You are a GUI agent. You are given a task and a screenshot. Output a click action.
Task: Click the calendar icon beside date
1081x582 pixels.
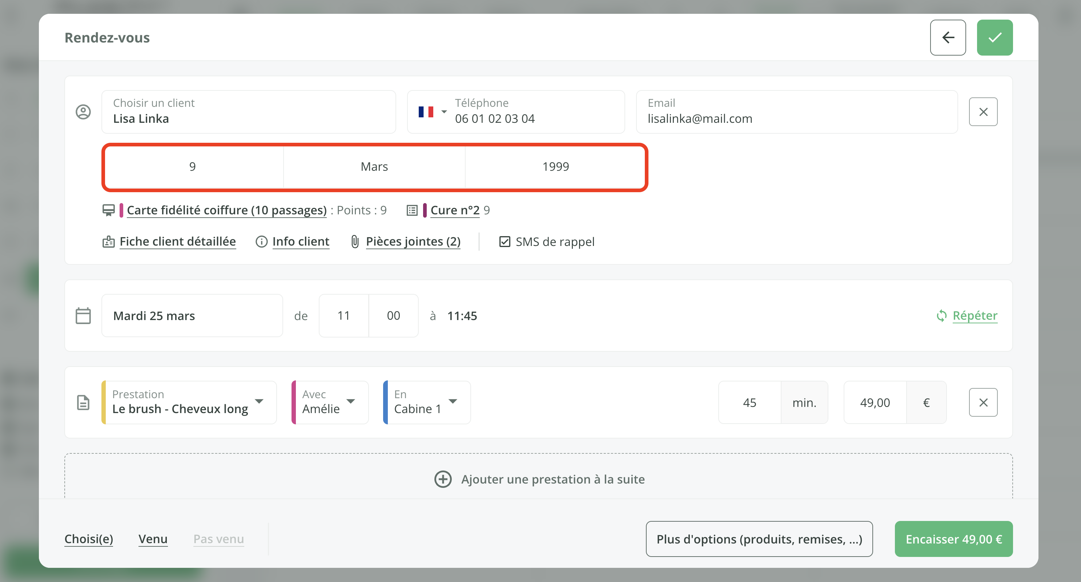(x=83, y=316)
